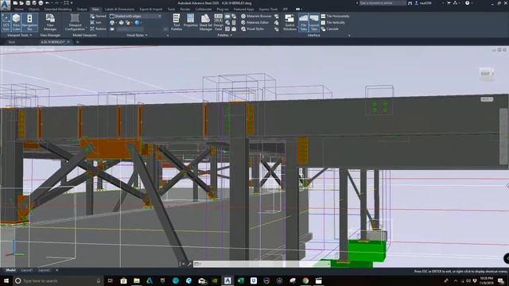509x286 pixels.
Task: Open Tool Palettes
Action: [177, 22]
